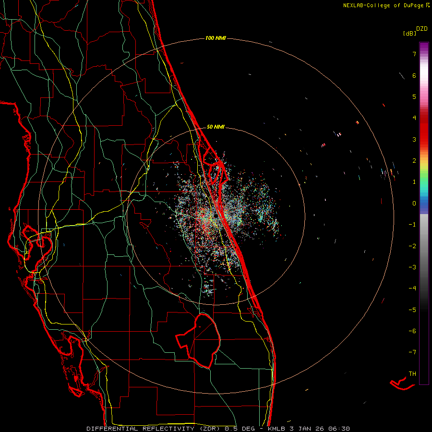
Task: Select the 1 dB scale tick label
Action: click(414, 182)
